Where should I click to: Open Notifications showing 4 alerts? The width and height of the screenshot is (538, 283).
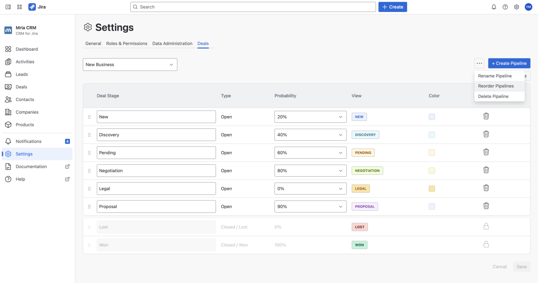click(28, 141)
